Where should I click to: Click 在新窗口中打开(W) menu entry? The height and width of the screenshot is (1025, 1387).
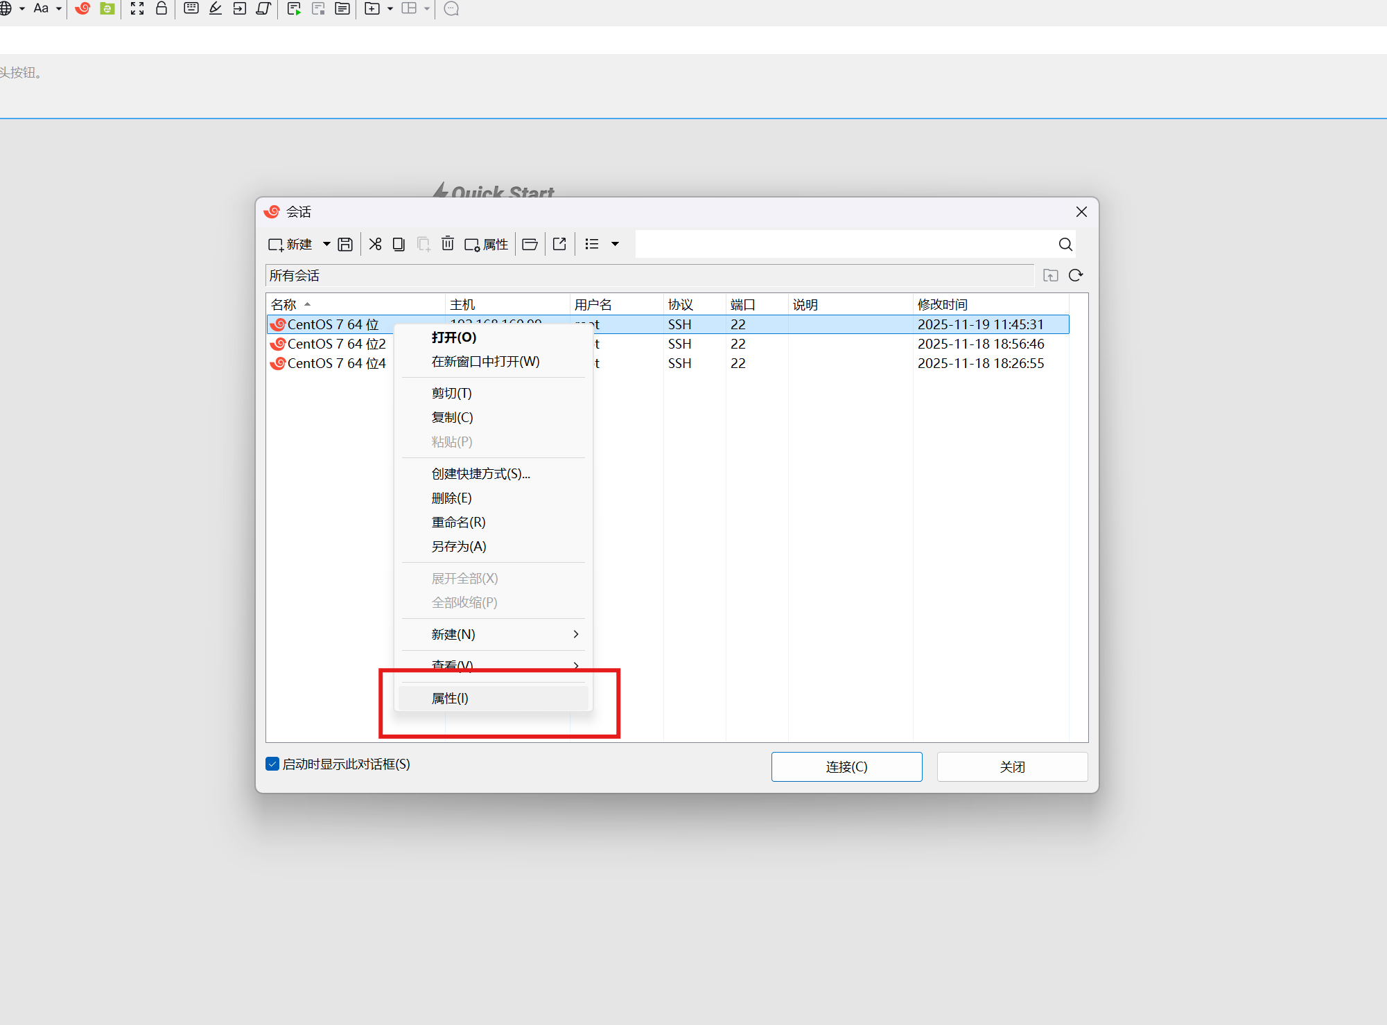(485, 361)
